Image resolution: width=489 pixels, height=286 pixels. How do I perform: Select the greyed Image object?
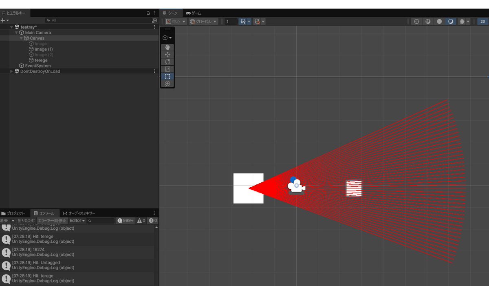pos(40,44)
